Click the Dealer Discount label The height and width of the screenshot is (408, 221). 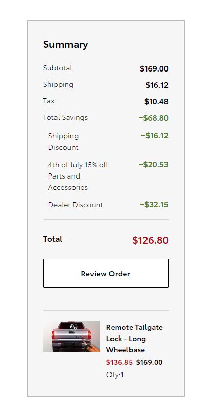tap(76, 205)
